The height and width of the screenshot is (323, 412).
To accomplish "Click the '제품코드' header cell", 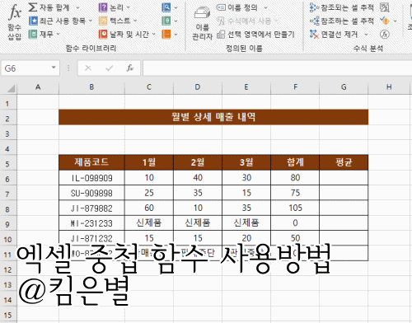I will [91, 162].
